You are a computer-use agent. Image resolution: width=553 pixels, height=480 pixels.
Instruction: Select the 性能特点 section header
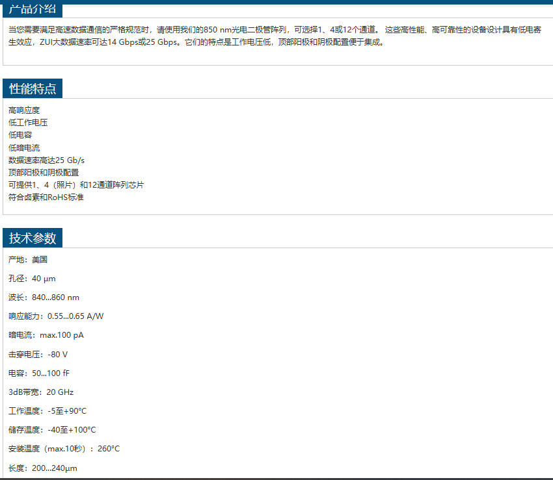[33, 89]
